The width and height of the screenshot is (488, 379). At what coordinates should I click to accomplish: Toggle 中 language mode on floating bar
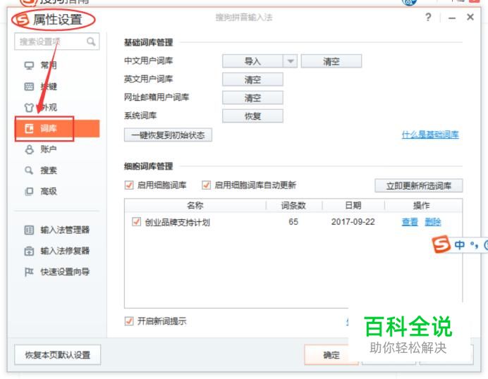pos(459,245)
